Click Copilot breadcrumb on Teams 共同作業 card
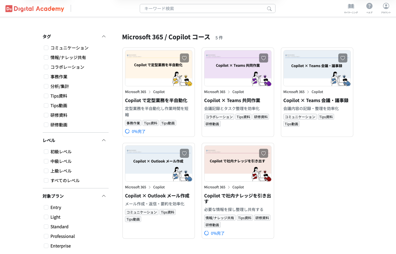Image resolution: width=396 pixels, height=254 pixels. pos(238,92)
